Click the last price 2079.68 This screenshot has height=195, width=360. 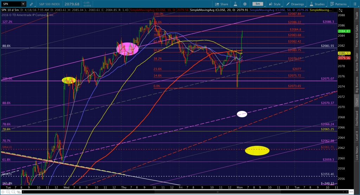[72, 4]
